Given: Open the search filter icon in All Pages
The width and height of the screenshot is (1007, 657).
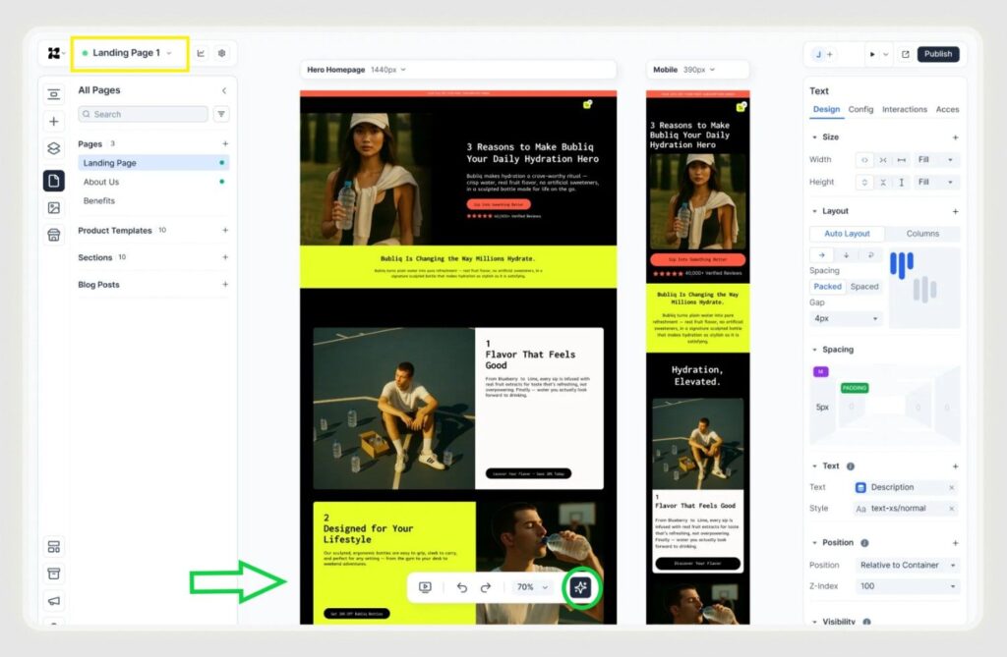Looking at the screenshot, I should click(x=222, y=114).
